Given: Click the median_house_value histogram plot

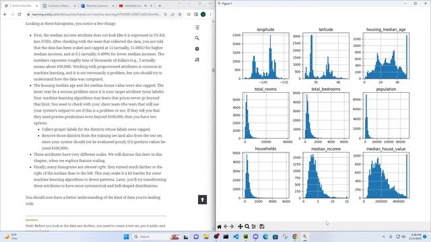Looking at the screenshot, I should click(x=386, y=175).
